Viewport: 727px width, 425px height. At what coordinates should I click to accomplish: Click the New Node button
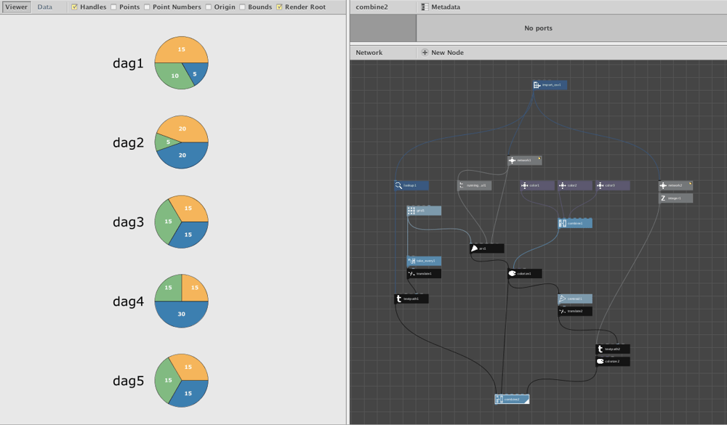(x=442, y=52)
